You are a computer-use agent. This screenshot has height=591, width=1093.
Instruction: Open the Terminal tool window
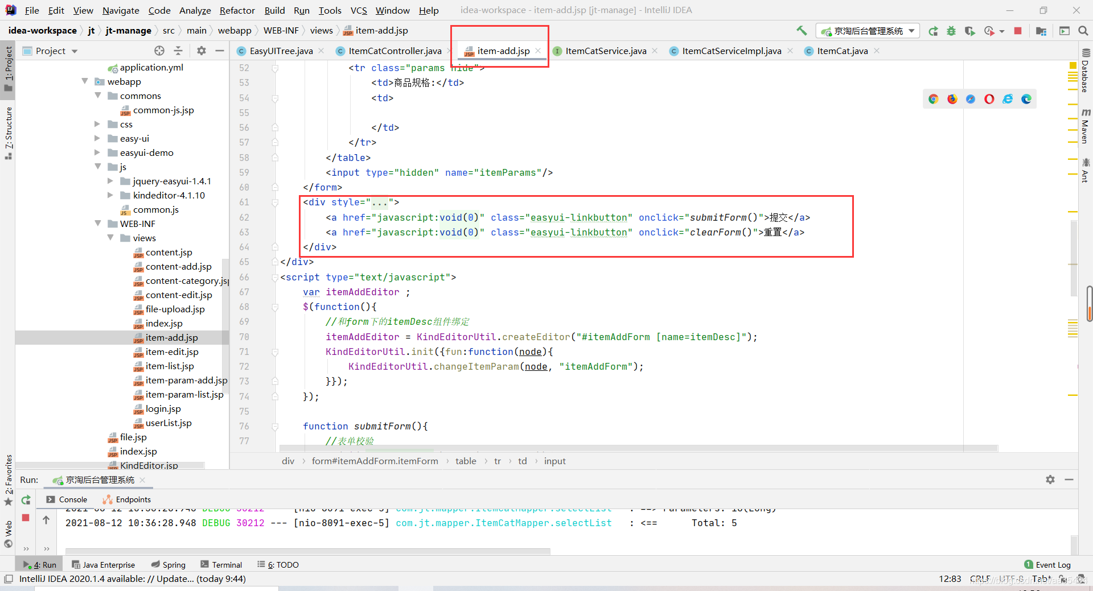tap(221, 564)
